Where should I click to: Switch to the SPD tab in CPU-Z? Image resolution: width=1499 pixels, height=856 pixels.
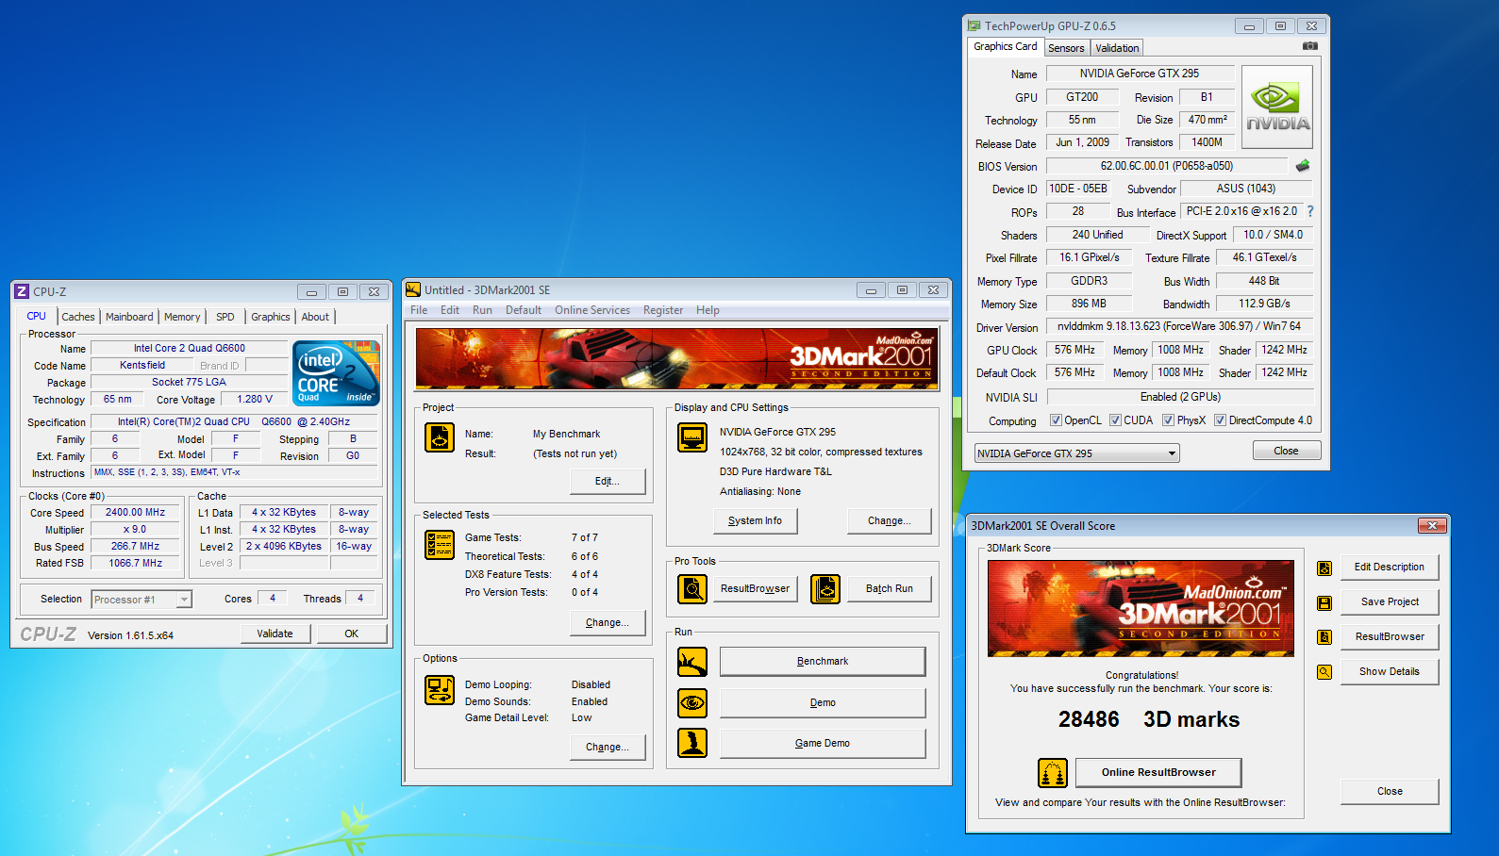tap(225, 317)
